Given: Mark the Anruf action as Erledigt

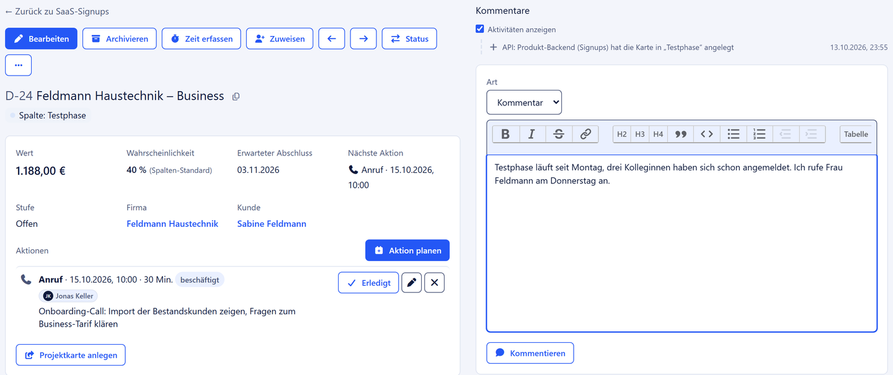Looking at the screenshot, I should click(368, 283).
